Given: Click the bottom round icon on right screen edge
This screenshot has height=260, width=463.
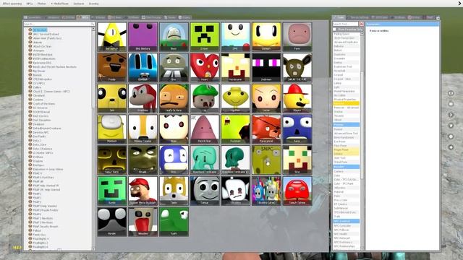Looking at the screenshot, I should [x=451, y=147].
